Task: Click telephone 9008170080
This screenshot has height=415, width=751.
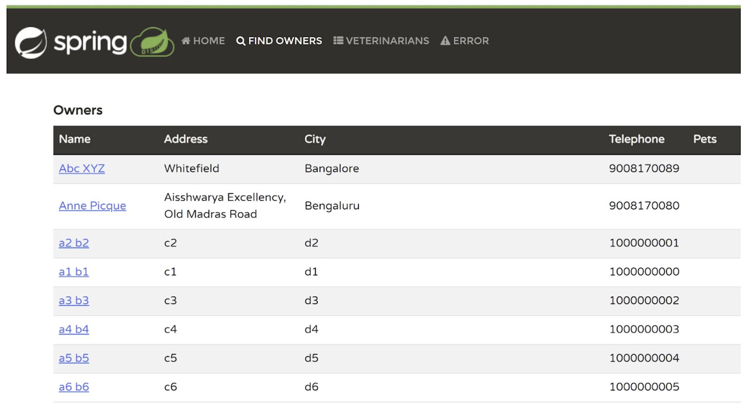Action: [644, 206]
